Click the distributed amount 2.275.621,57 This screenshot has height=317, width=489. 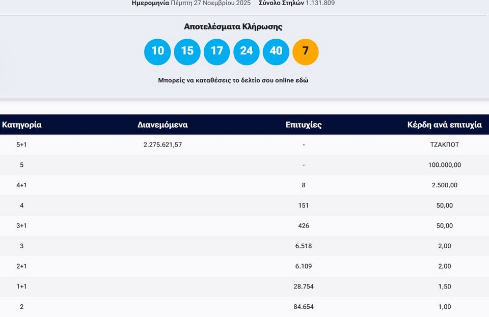tap(162, 145)
